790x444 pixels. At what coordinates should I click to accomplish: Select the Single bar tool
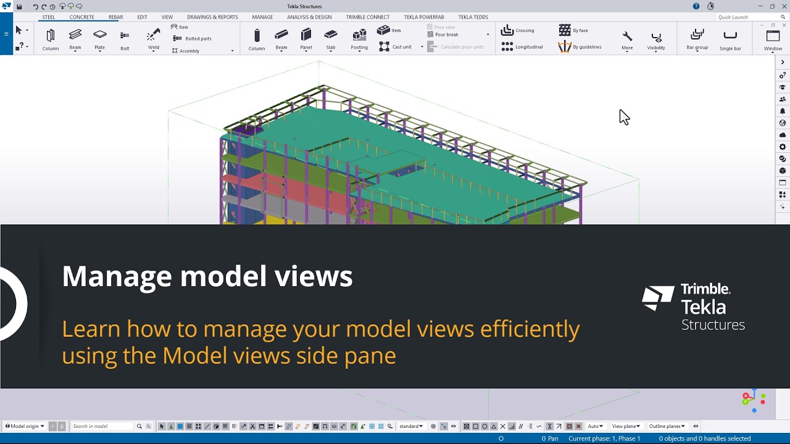730,39
